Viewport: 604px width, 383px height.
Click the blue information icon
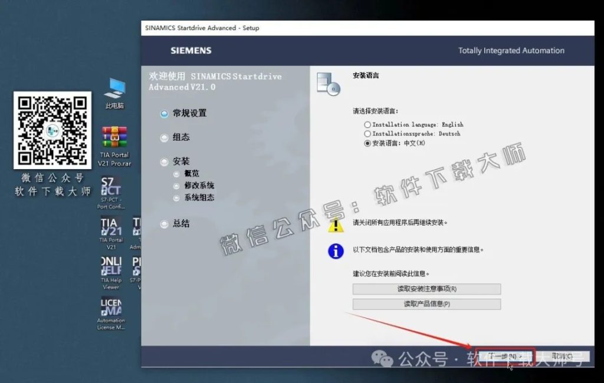tap(335, 251)
